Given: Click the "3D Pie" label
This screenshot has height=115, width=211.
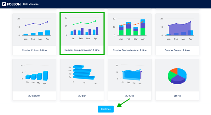Looking at the screenshot, I should pos(177,96).
